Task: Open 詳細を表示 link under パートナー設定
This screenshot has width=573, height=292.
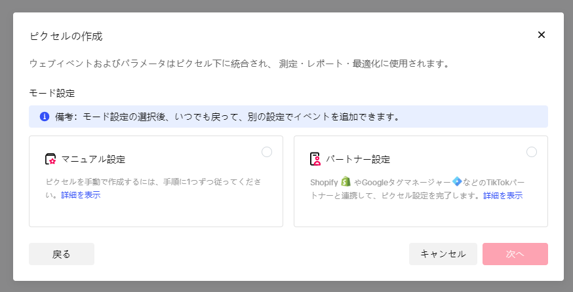Action: (x=503, y=195)
